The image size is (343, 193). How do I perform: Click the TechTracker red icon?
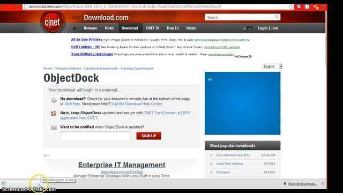[x=54, y=113]
